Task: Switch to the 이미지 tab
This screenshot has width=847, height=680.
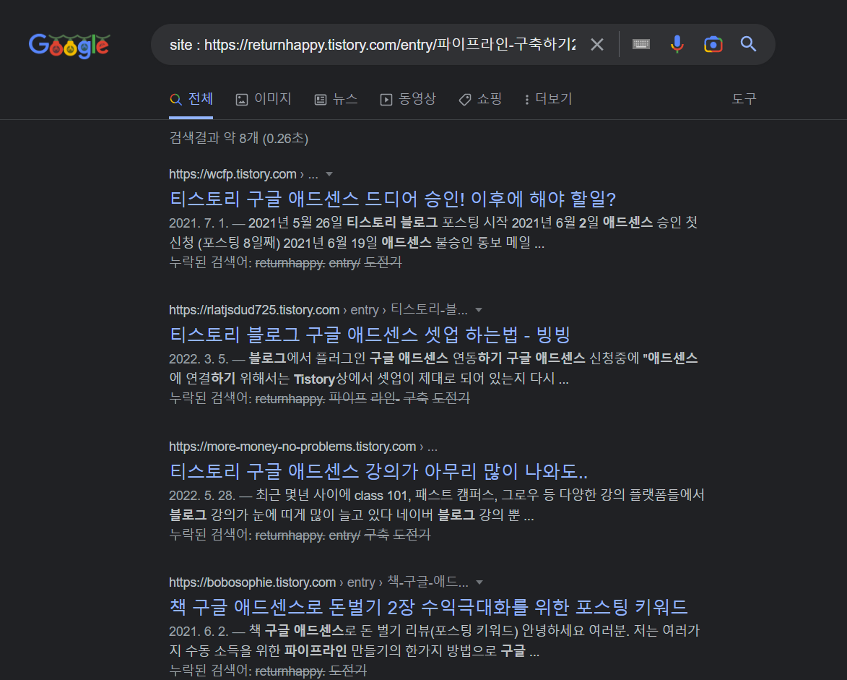Action: (264, 99)
